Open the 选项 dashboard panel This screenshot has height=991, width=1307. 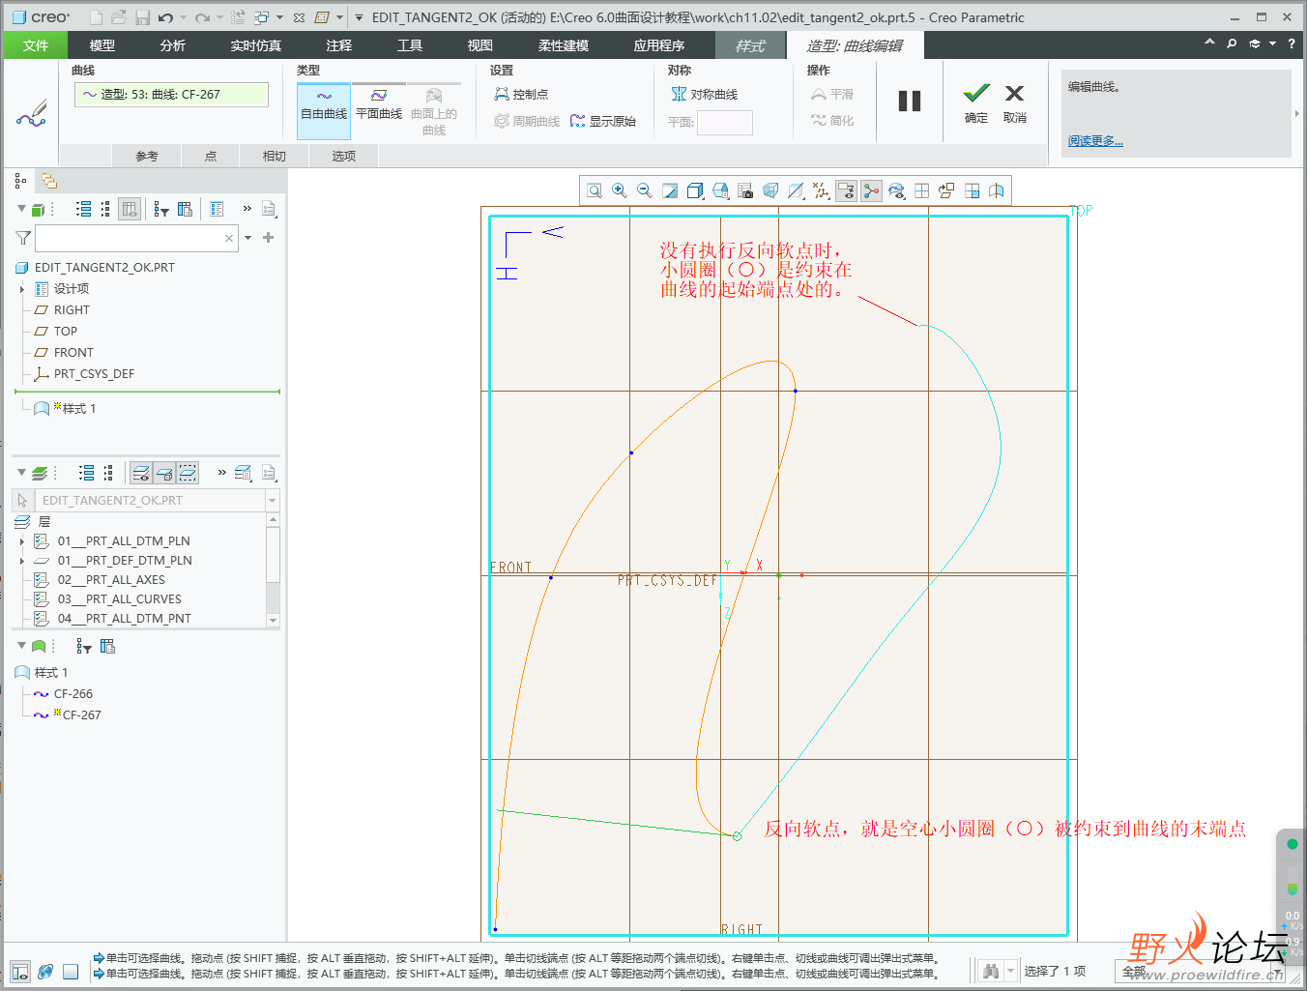point(344,156)
